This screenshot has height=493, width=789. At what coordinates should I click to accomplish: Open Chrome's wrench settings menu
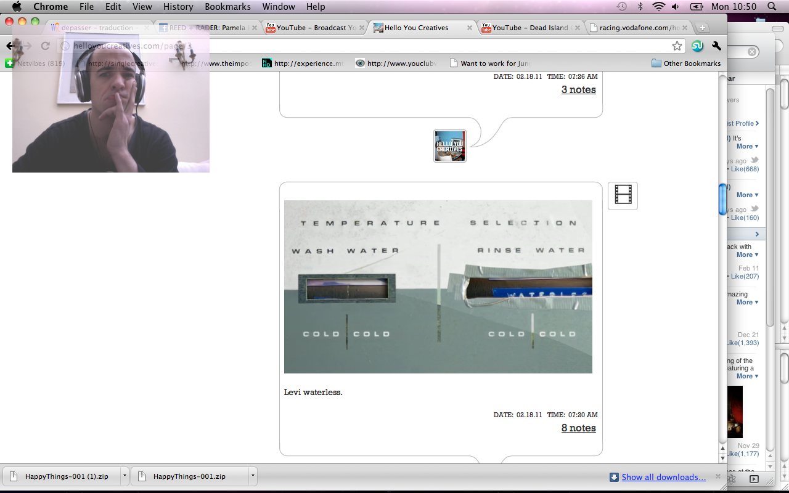716,46
